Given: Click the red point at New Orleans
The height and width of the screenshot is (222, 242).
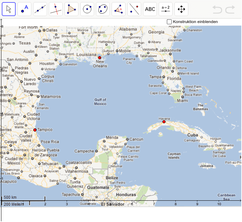Looking at the screenshot, I should [x=99, y=58].
